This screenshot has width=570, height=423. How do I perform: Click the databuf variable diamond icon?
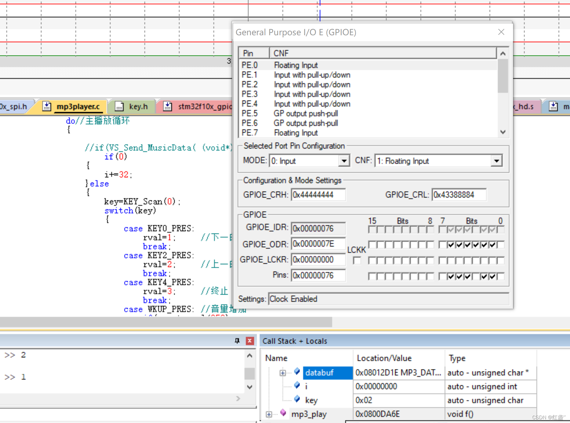[297, 372]
